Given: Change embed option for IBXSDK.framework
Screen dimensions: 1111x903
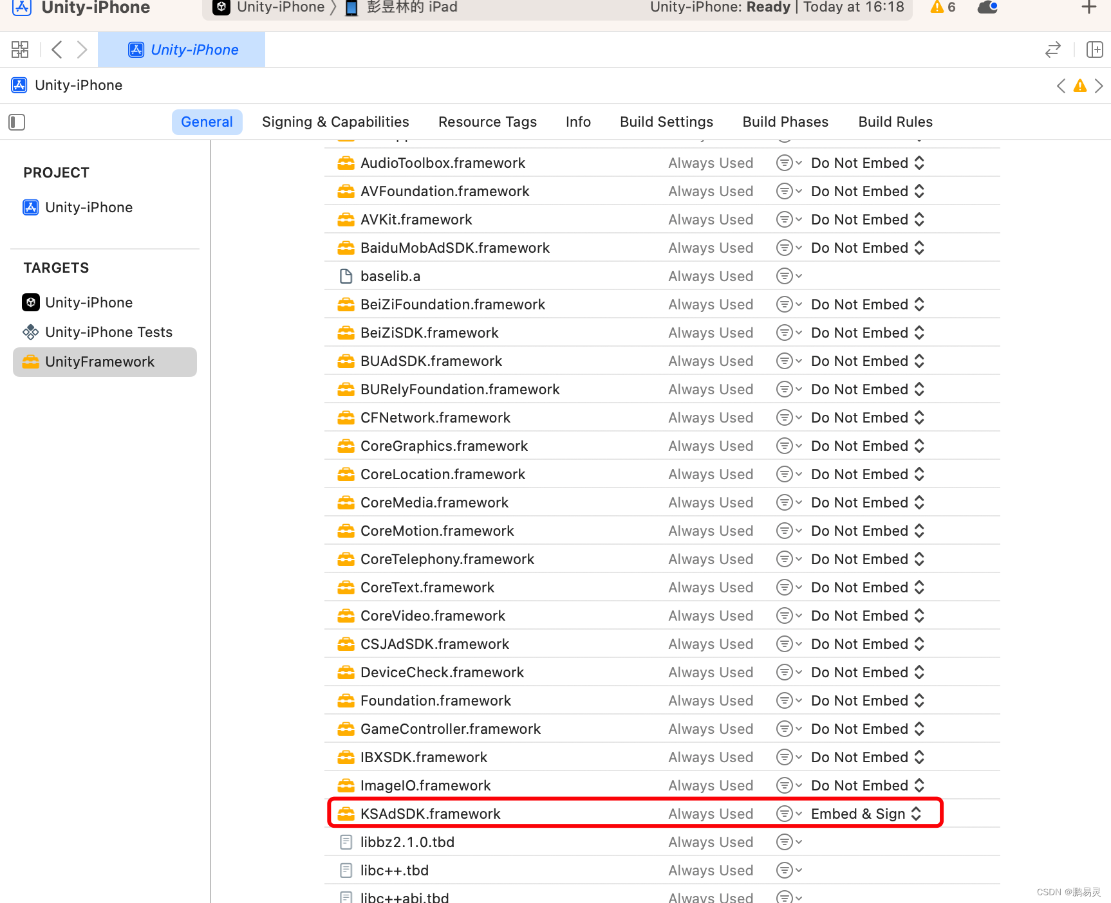Looking at the screenshot, I should click(x=868, y=757).
